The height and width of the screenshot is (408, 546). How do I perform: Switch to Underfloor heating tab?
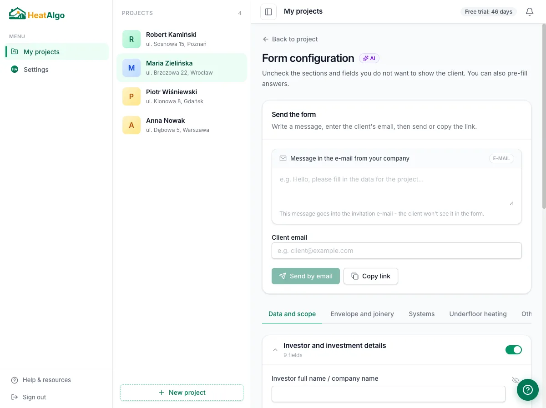[x=478, y=314]
